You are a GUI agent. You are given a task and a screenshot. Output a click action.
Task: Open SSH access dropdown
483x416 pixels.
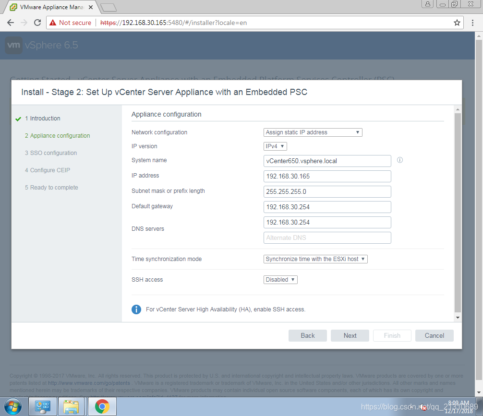click(280, 280)
